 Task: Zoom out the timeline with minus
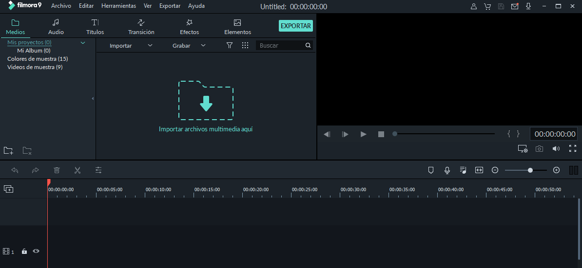pyautogui.click(x=495, y=170)
